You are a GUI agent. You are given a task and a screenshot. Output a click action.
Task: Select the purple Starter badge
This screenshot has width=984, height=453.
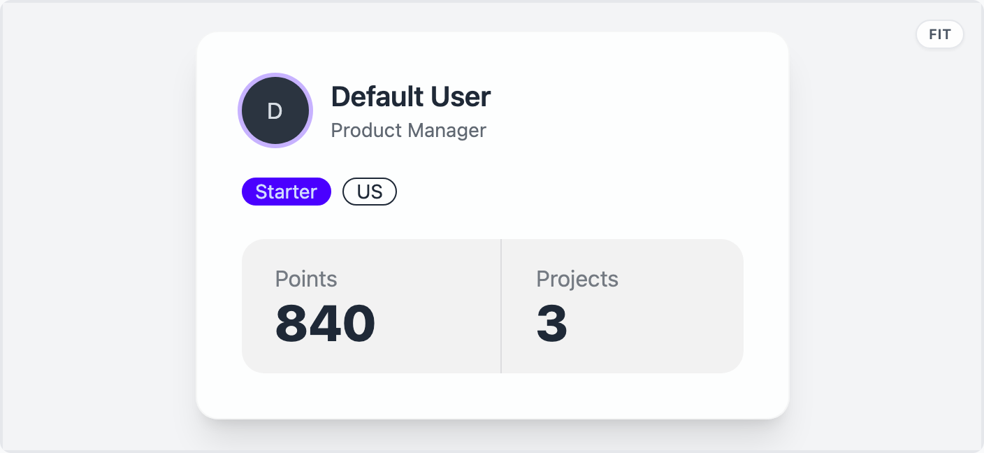point(287,192)
